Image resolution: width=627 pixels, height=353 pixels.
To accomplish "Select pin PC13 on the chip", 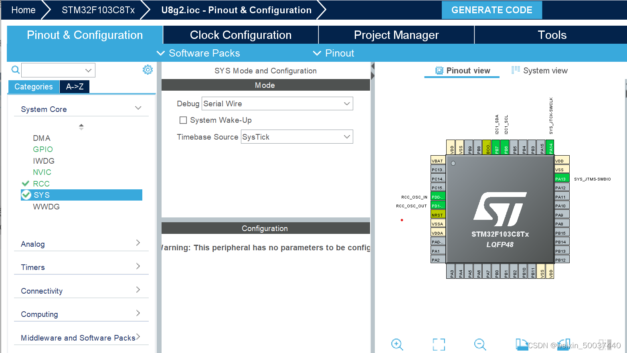I will (x=438, y=170).
